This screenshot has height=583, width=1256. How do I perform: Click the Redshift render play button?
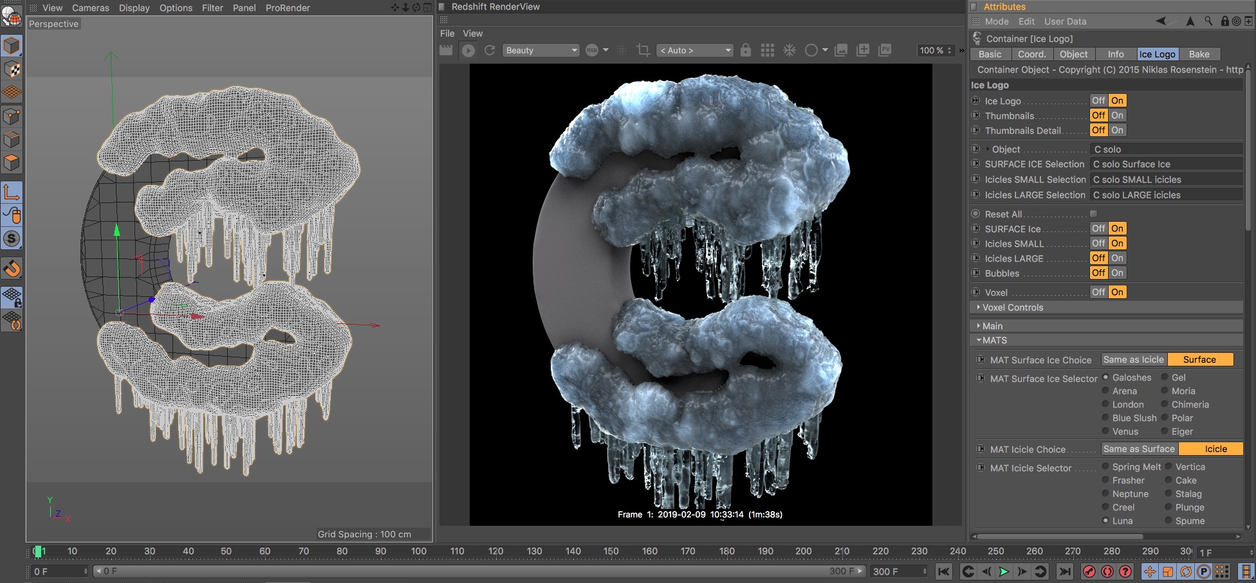tap(468, 50)
